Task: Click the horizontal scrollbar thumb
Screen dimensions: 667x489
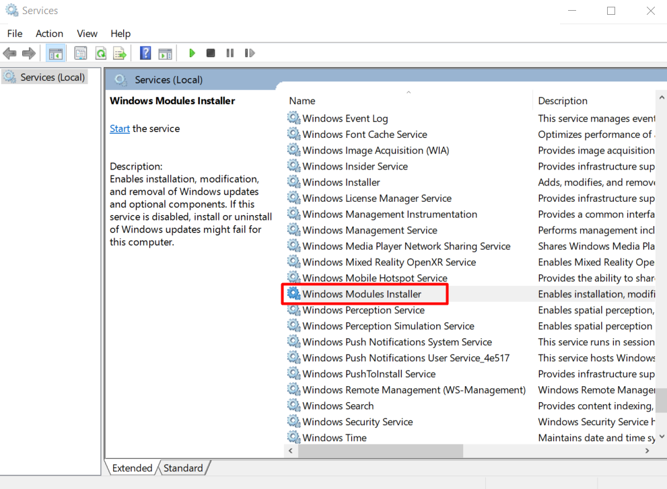Action: point(380,451)
